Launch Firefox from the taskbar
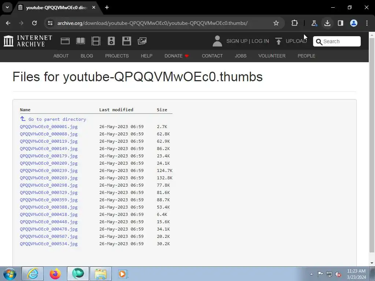The height and width of the screenshot is (281, 375). coord(55,274)
